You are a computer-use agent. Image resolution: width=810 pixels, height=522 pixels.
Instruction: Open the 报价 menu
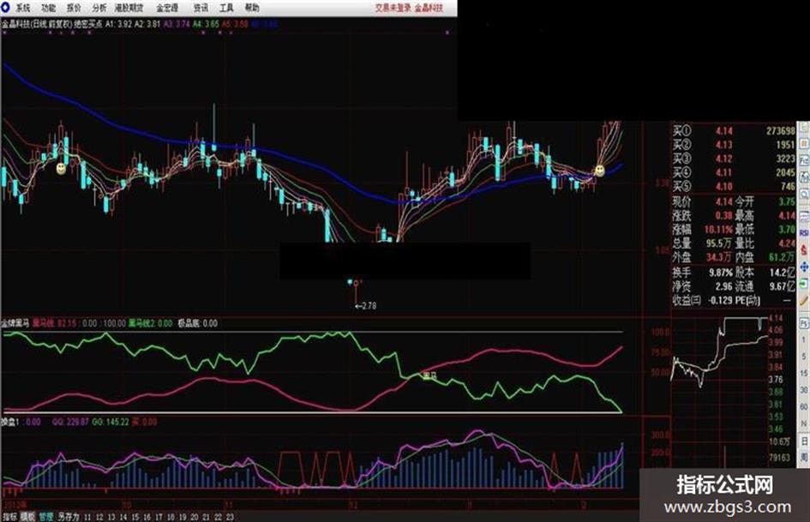tap(74, 8)
